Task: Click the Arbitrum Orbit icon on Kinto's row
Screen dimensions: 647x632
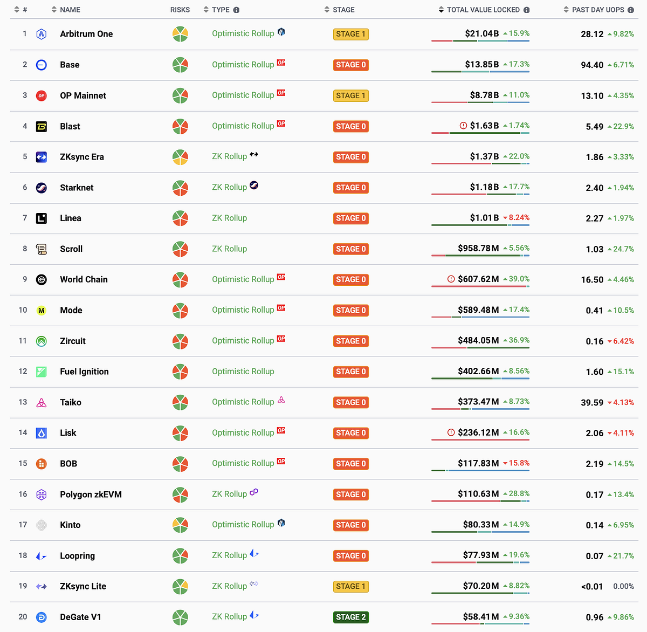Action: pyautogui.click(x=281, y=523)
